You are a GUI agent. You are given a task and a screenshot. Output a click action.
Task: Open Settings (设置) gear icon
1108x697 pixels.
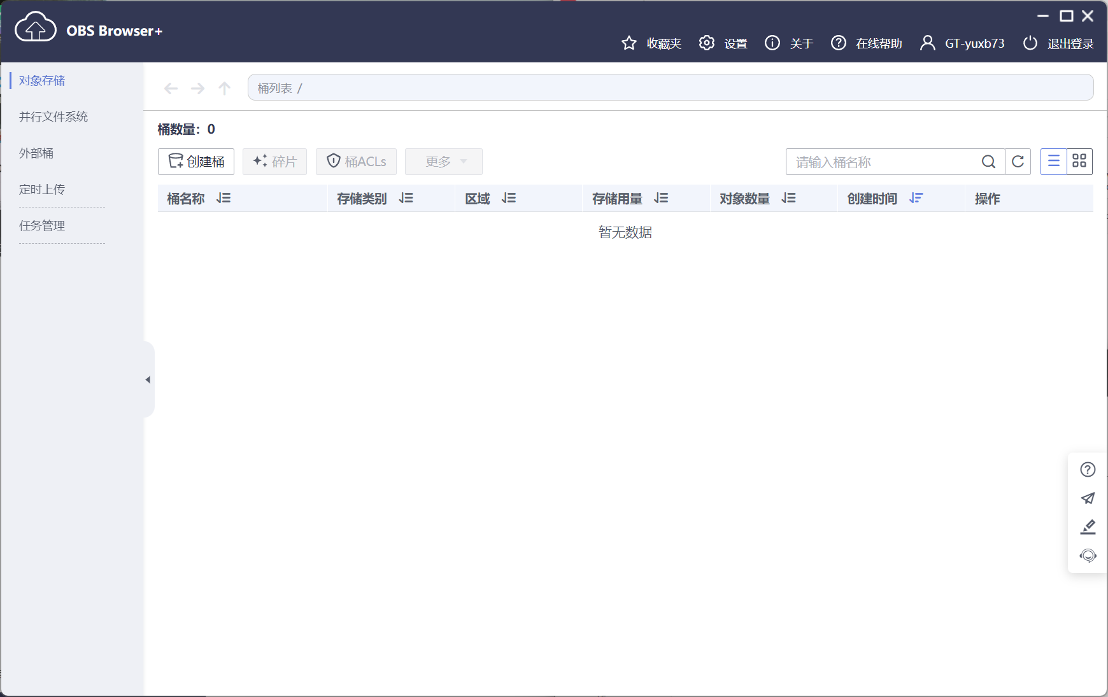coord(707,43)
